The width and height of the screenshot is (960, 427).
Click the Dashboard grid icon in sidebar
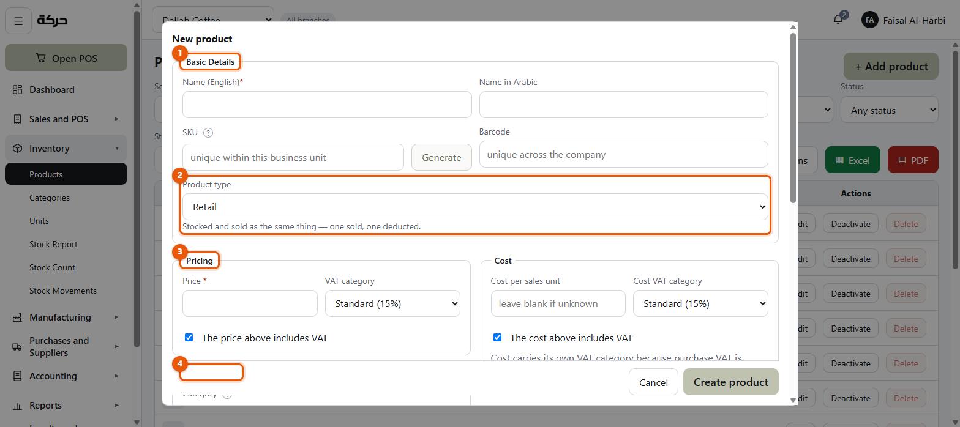tap(17, 90)
